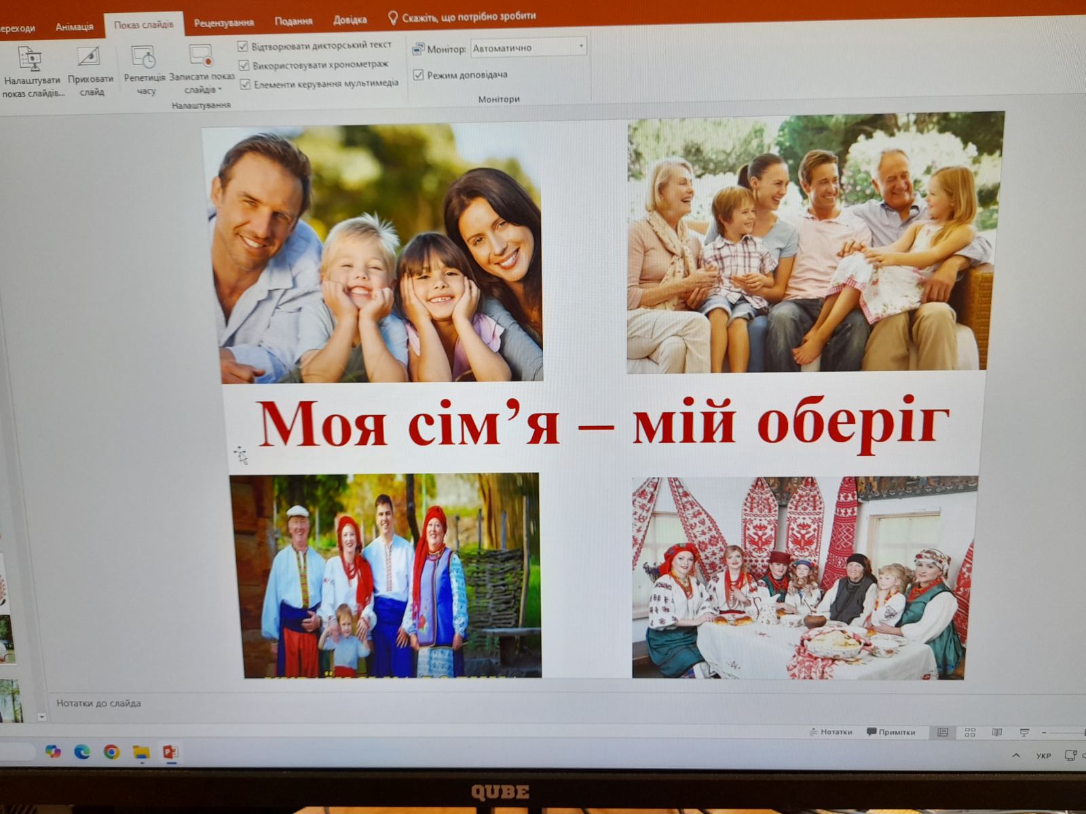The width and height of the screenshot is (1086, 814).
Task: Click the zoom out minus button
Action: click(x=1044, y=732)
